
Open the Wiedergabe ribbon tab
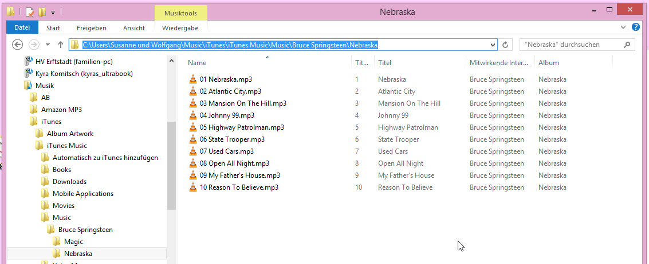point(180,27)
